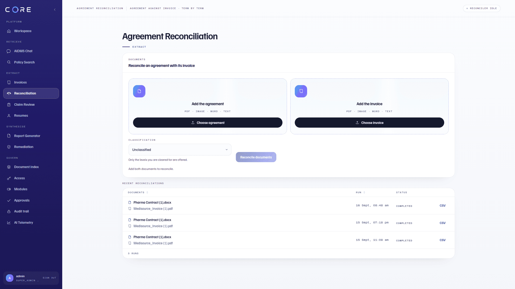Image resolution: width=515 pixels, height=289 pixels.
Task: Open AIDMS Chat menu item
Action: pyautogui.click(x=31, y=51)
